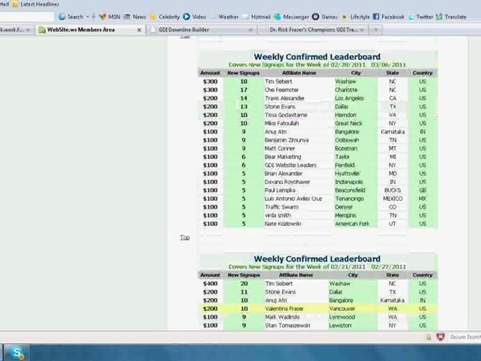
Task: Focus the Secure Search box in status bar
Action: [x=464, y=337]
